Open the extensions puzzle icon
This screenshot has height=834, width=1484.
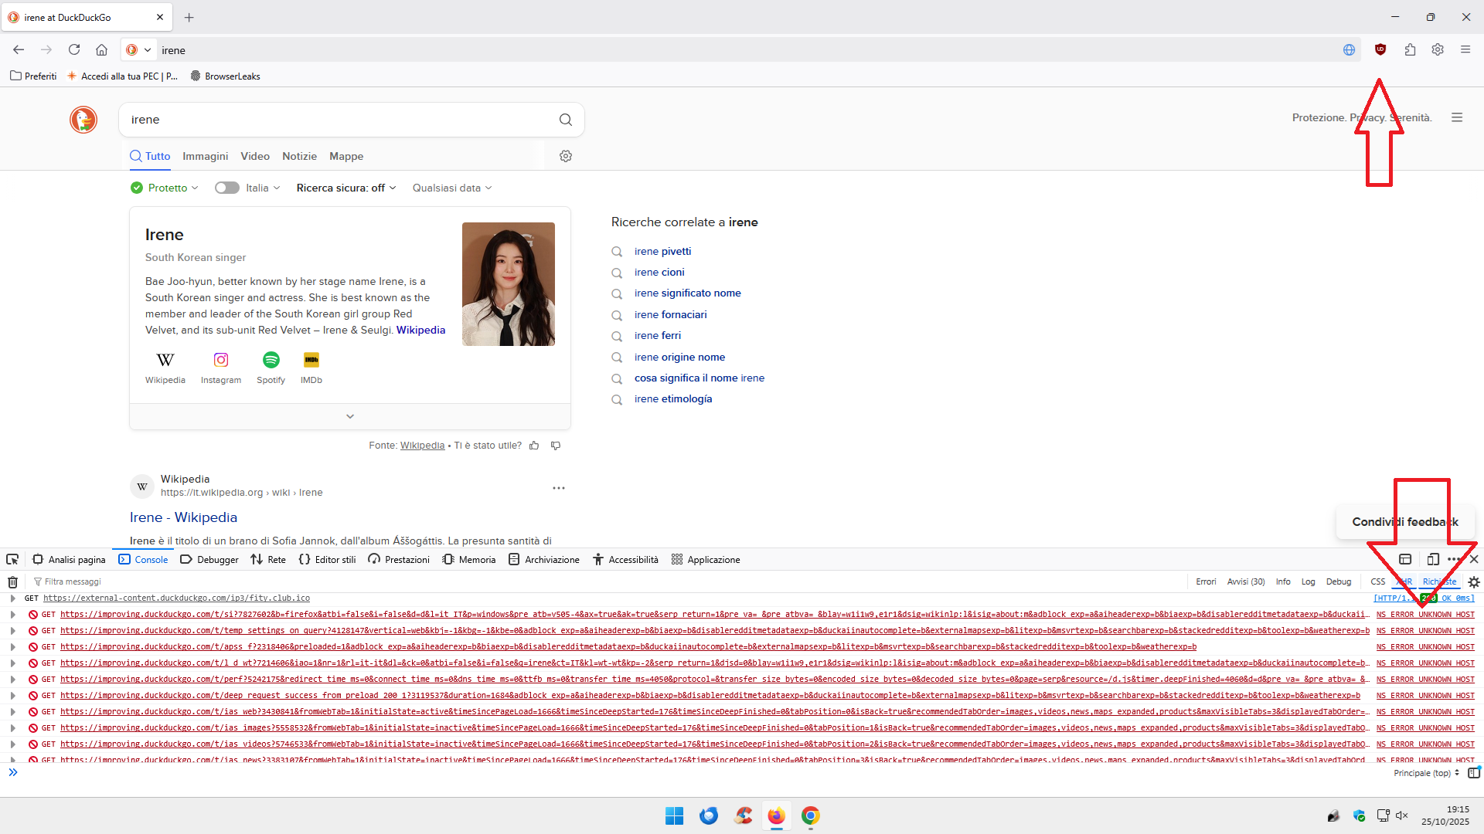[1410, 49]
